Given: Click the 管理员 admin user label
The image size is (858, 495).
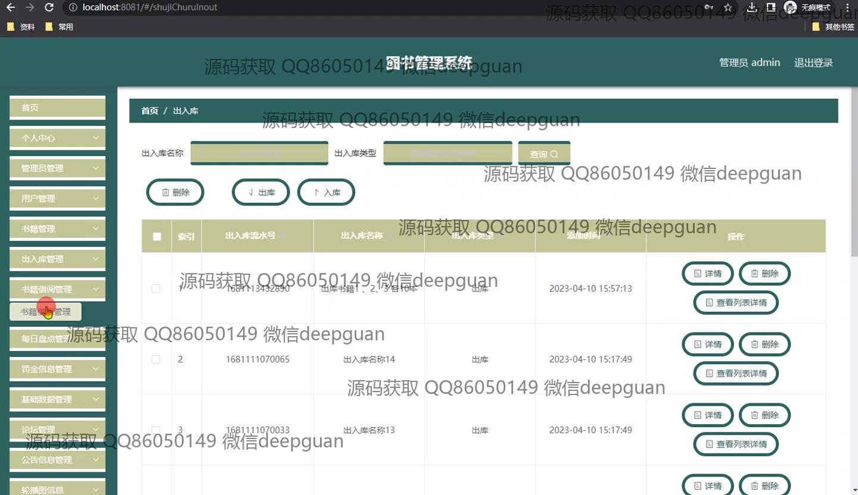Looking at the screenshot, I should 750,62.
